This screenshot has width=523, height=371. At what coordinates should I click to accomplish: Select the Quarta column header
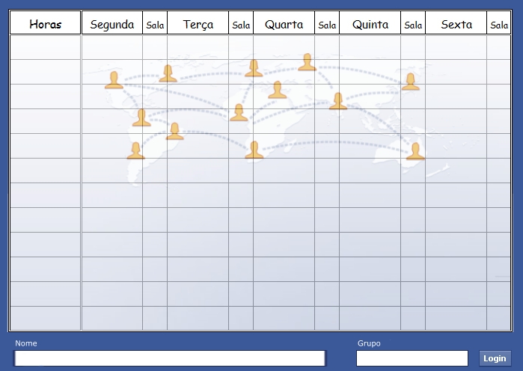[x=284, y=24]
